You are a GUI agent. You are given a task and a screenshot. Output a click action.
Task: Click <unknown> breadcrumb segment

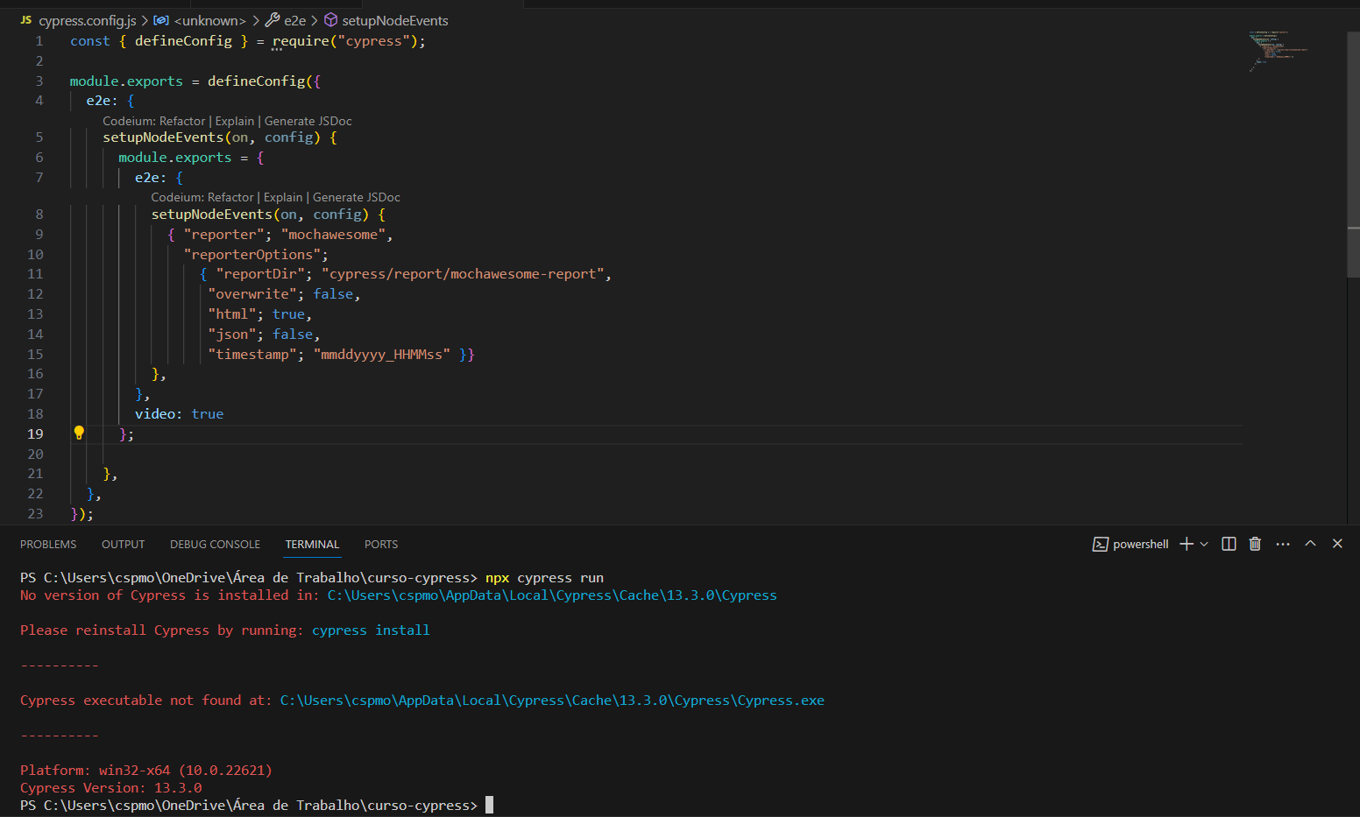coord(209,20)
